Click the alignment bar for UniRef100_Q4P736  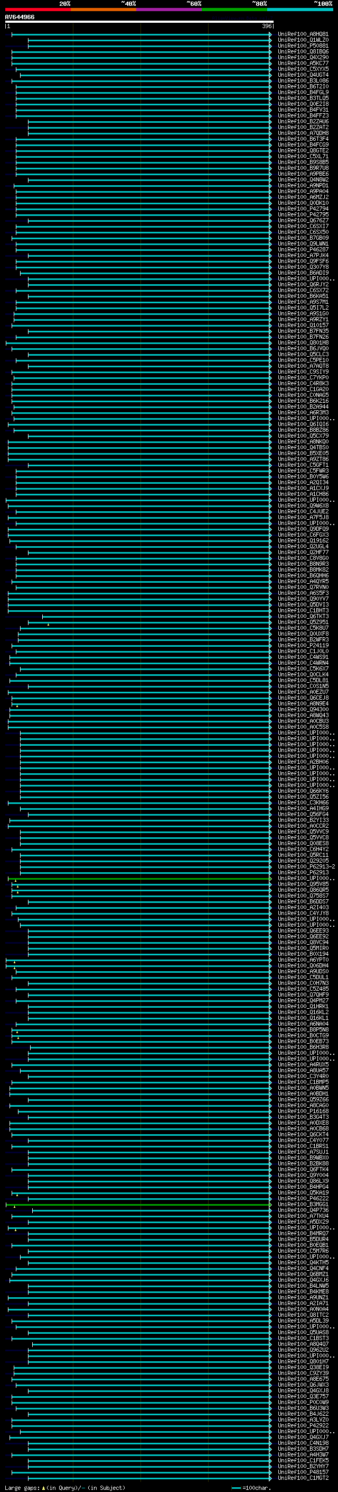point(152,1210)
